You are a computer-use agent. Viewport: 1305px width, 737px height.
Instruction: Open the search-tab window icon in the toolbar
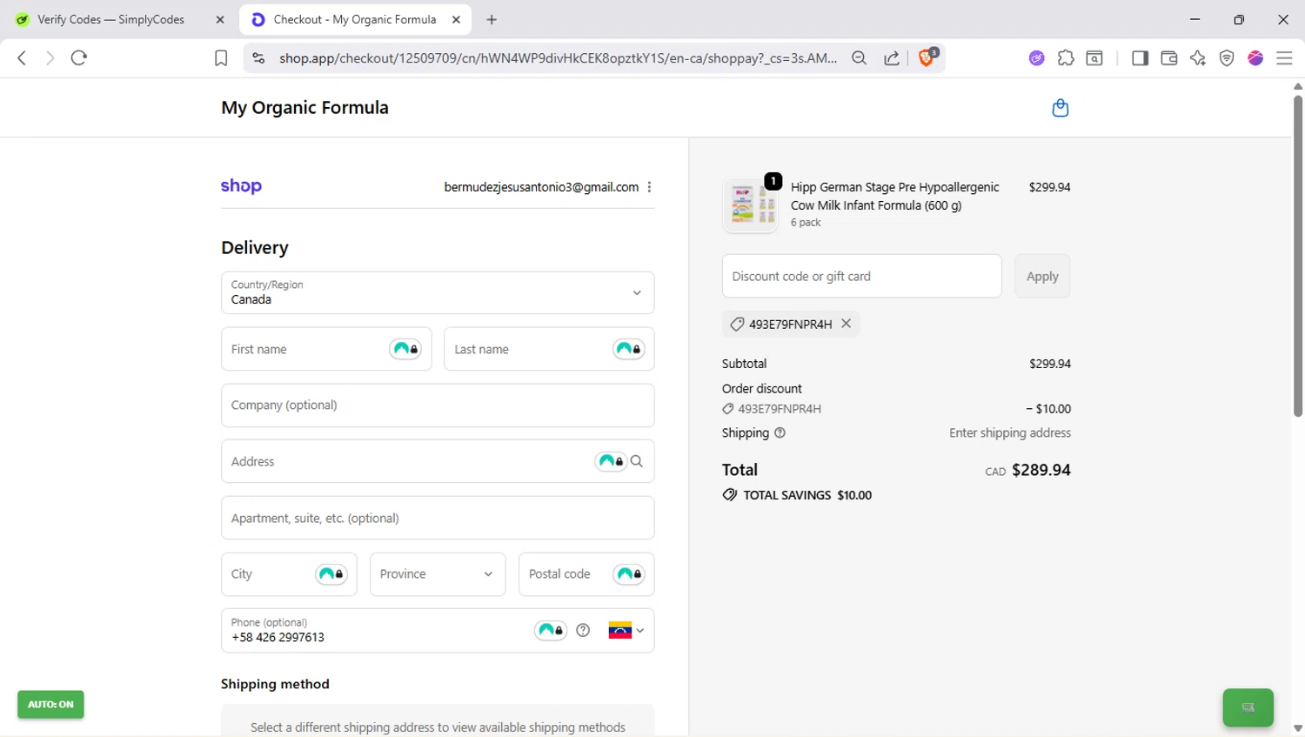tap(1094, 58)
